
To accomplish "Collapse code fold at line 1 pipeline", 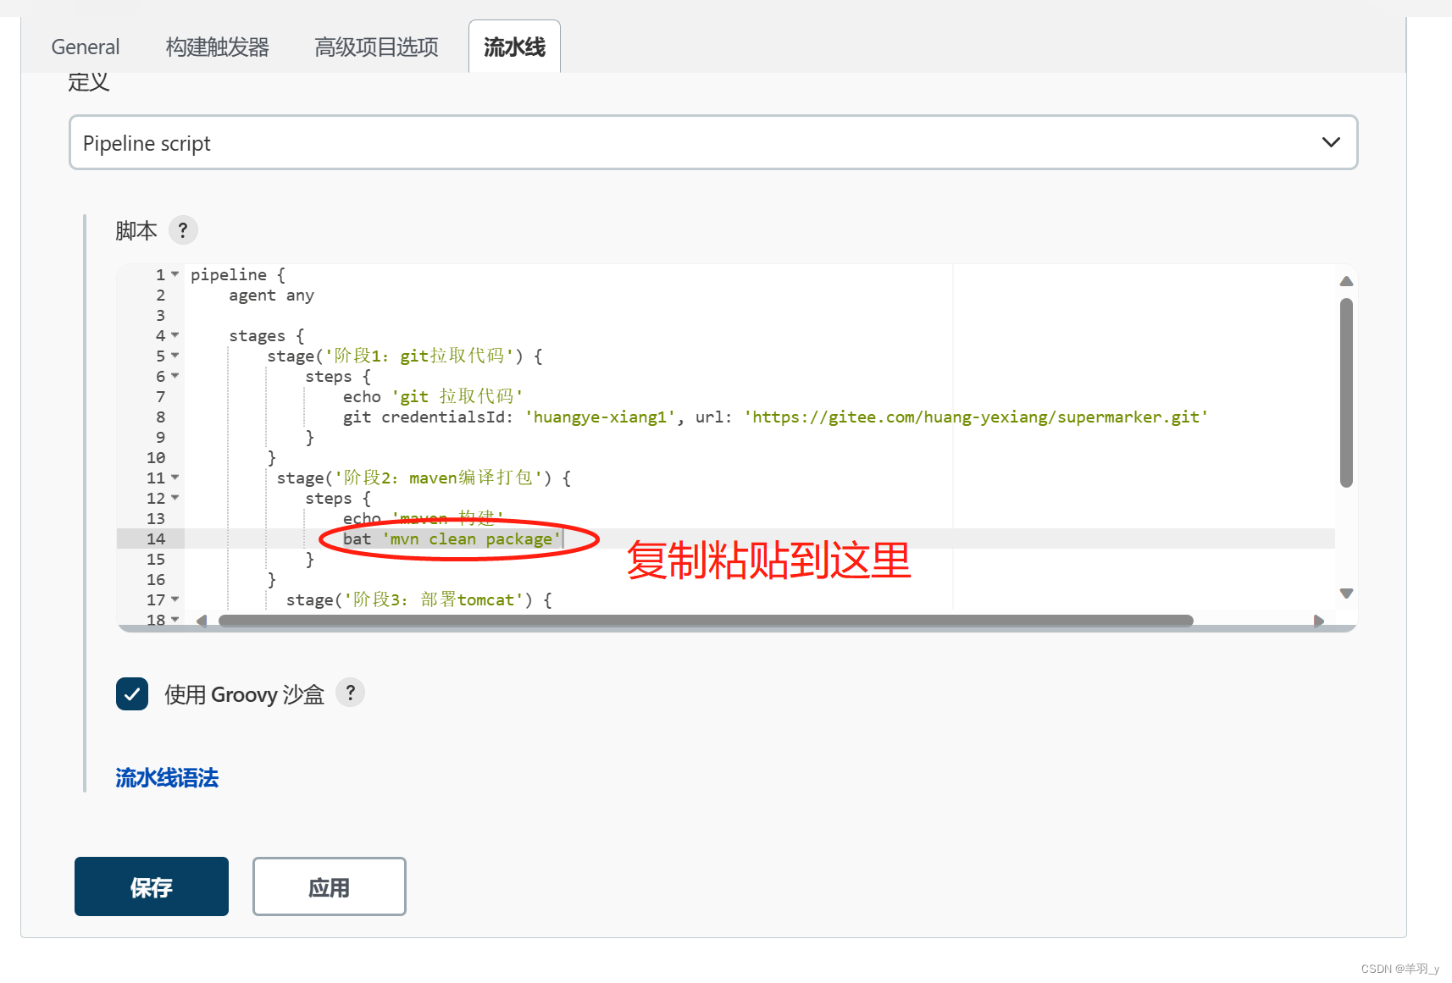I will (175, 274).
